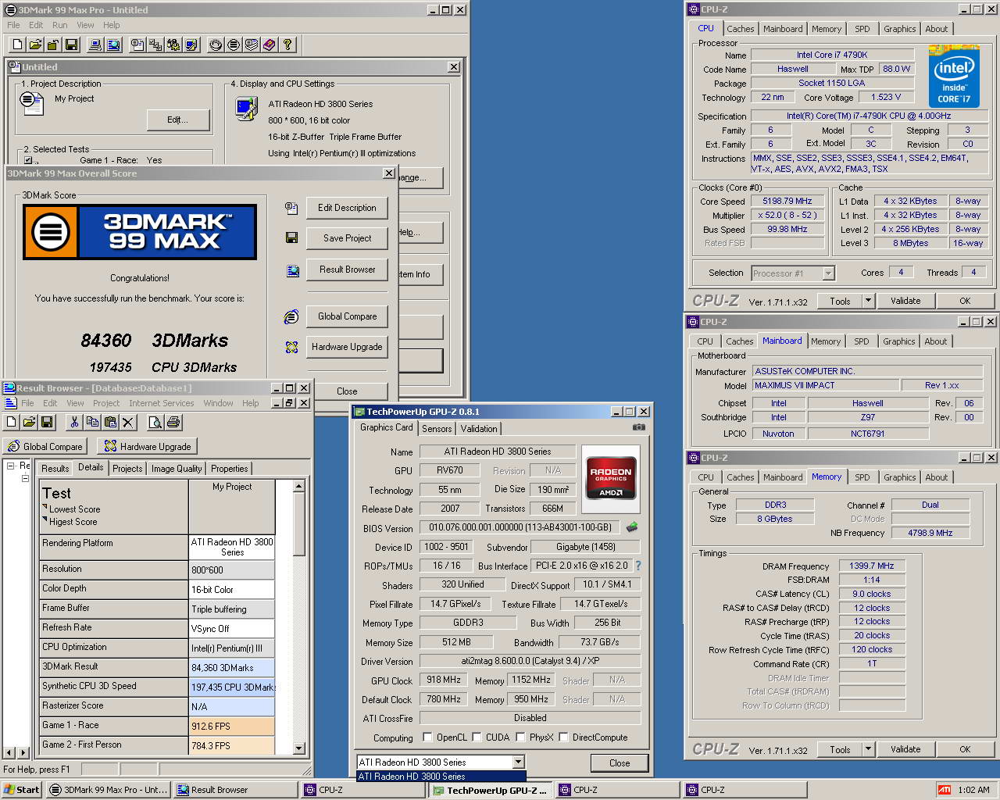Click Save Project button in score dialog
Screen dimensions: 1000x800
(x=347, y=238)
